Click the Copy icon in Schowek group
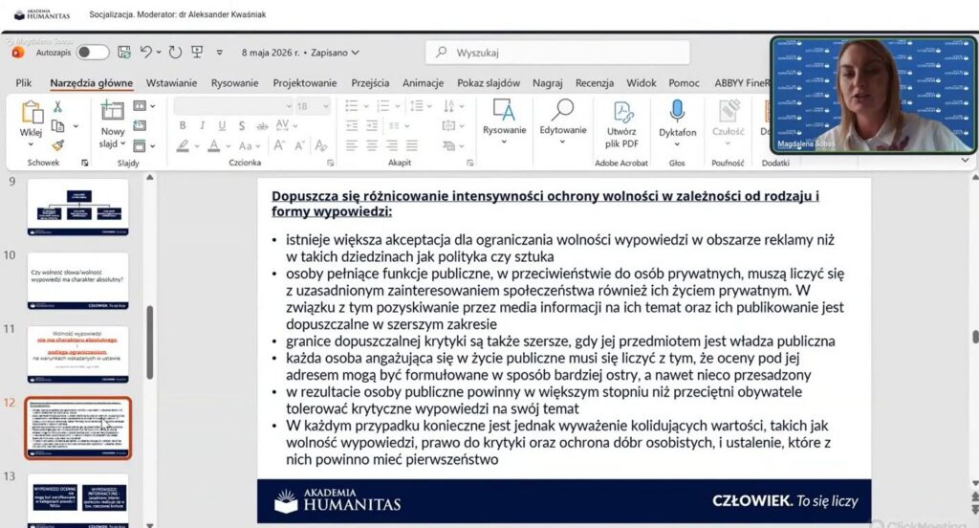Image resolution: width=979 pixels, height=528 pixels. point(58,126)
